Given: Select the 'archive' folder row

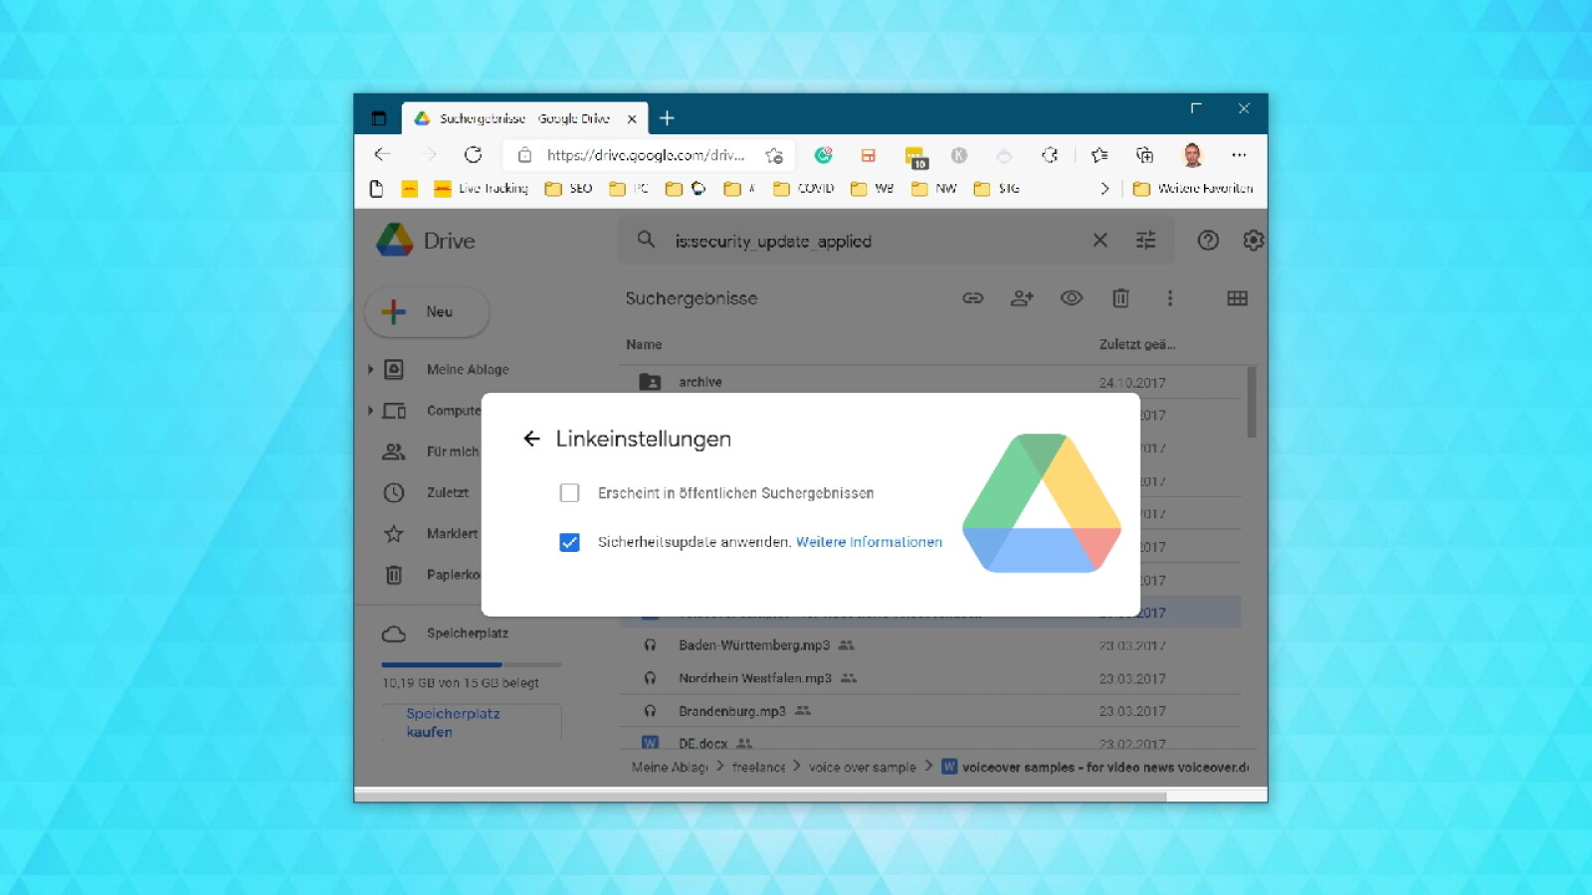Looking at the screenshot, I should click(931, 382).
